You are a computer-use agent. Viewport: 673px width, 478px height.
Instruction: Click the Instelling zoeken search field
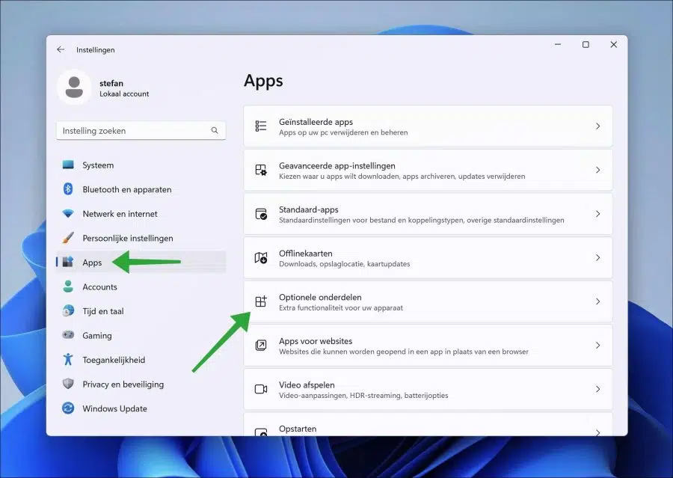[141, 131]
